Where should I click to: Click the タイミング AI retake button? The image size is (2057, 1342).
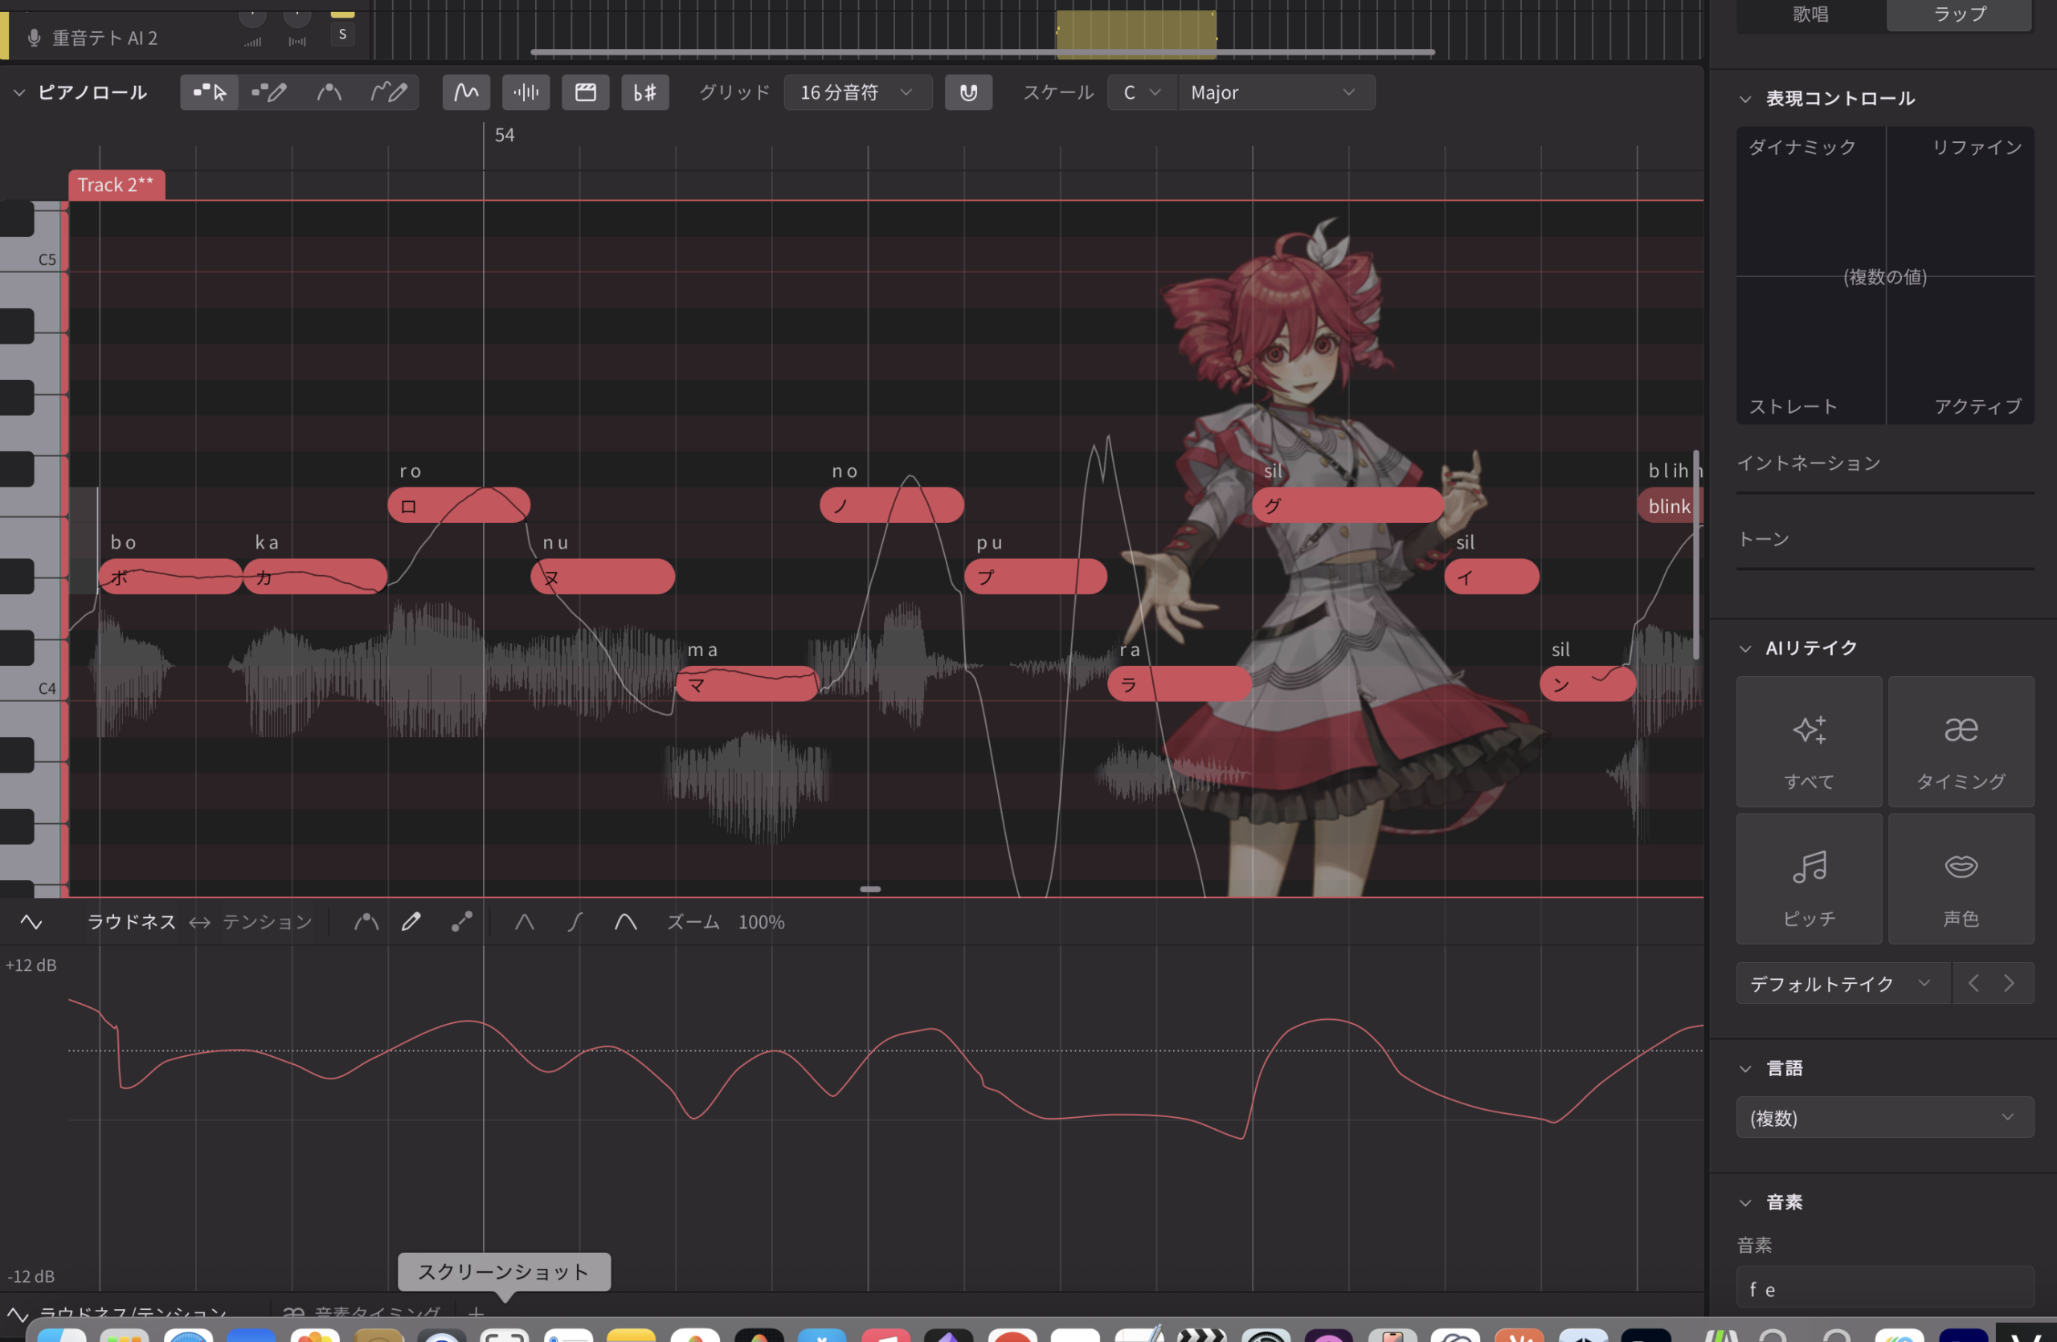click(x=1961, y=742)
